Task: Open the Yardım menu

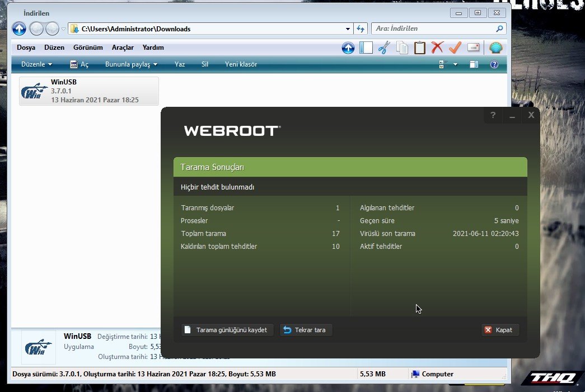Action: 153,48
